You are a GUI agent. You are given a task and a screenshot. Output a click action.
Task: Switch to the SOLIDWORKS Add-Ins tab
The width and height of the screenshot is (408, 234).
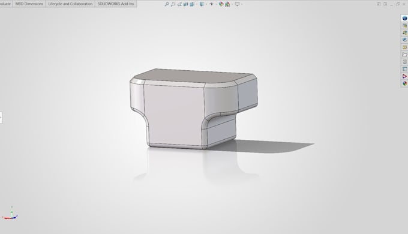pos(116,4)
